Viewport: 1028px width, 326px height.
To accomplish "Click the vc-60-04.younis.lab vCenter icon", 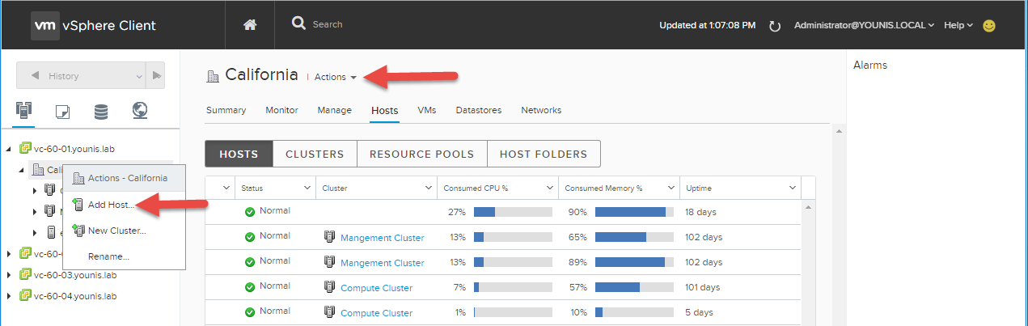I will click(x=25, y=295).
